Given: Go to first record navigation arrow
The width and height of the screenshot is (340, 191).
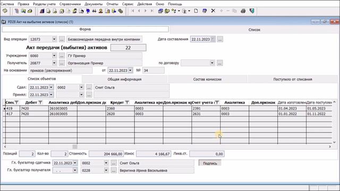Looking at the screenshot, I should click(133, 11).
